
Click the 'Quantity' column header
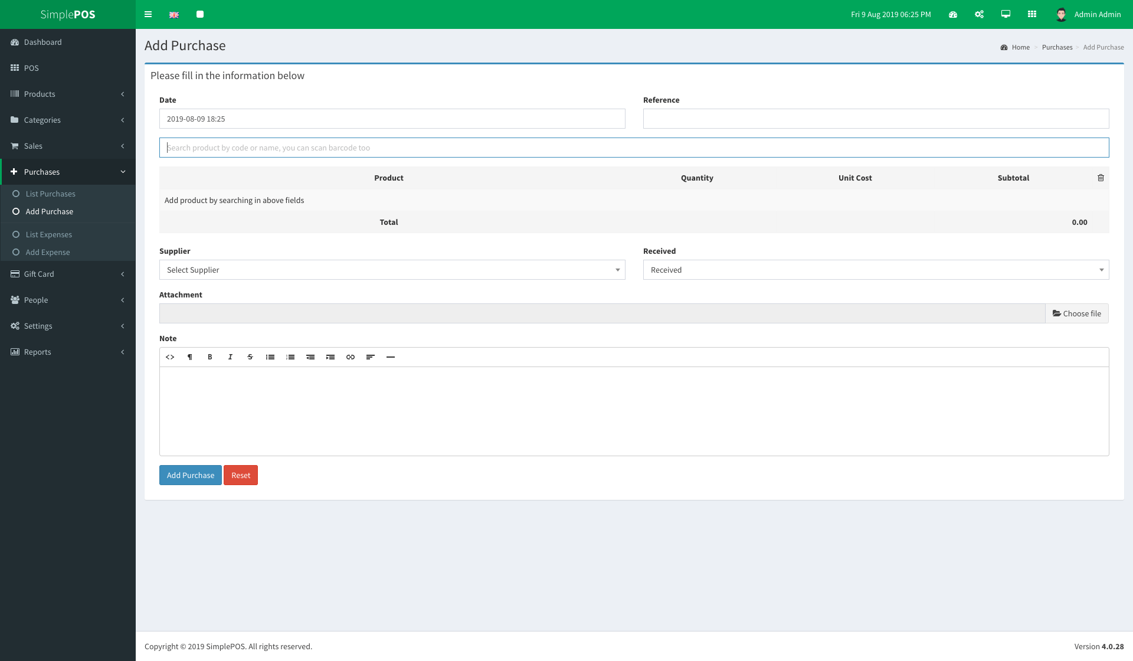697,178
